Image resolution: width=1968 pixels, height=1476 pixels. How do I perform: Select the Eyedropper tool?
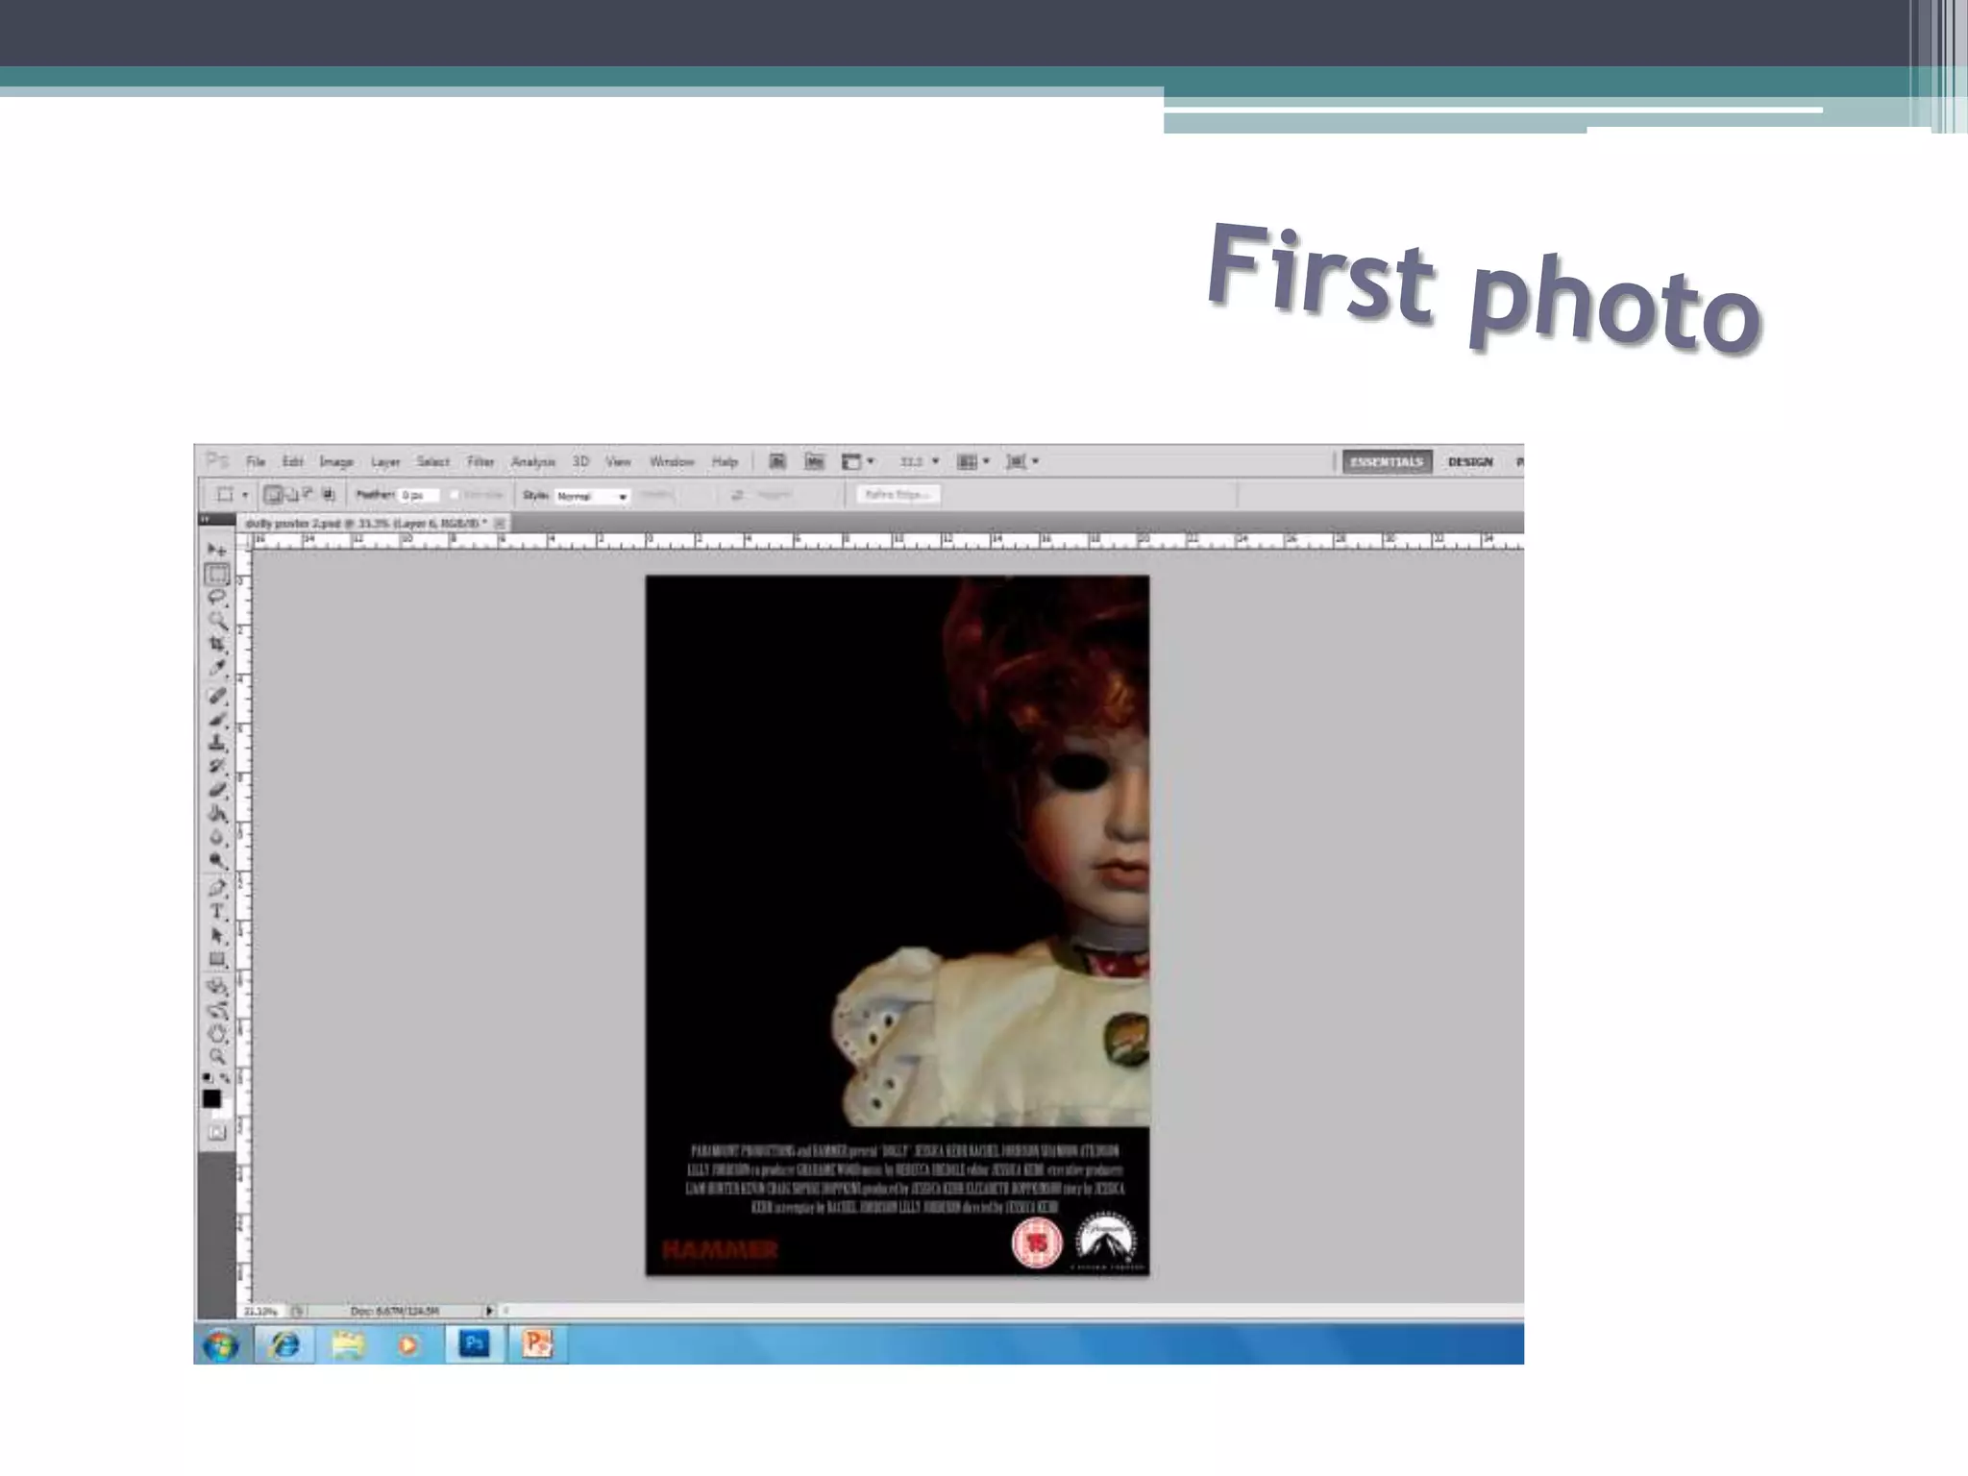217,668
